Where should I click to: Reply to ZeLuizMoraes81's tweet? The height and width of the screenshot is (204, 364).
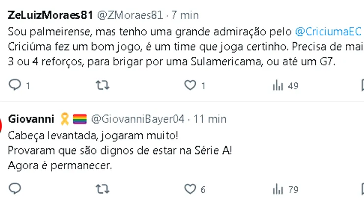15,85
